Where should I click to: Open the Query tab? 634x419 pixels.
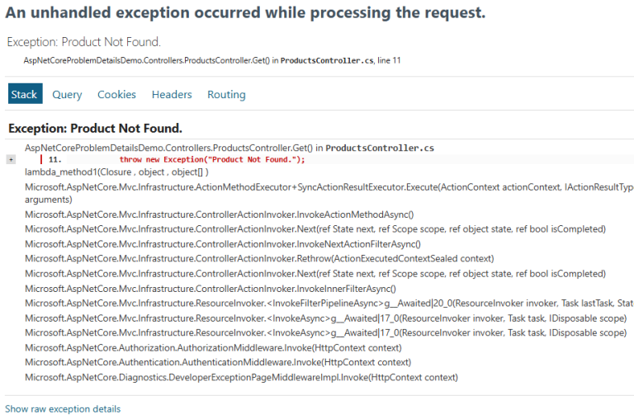click(67, 95)
